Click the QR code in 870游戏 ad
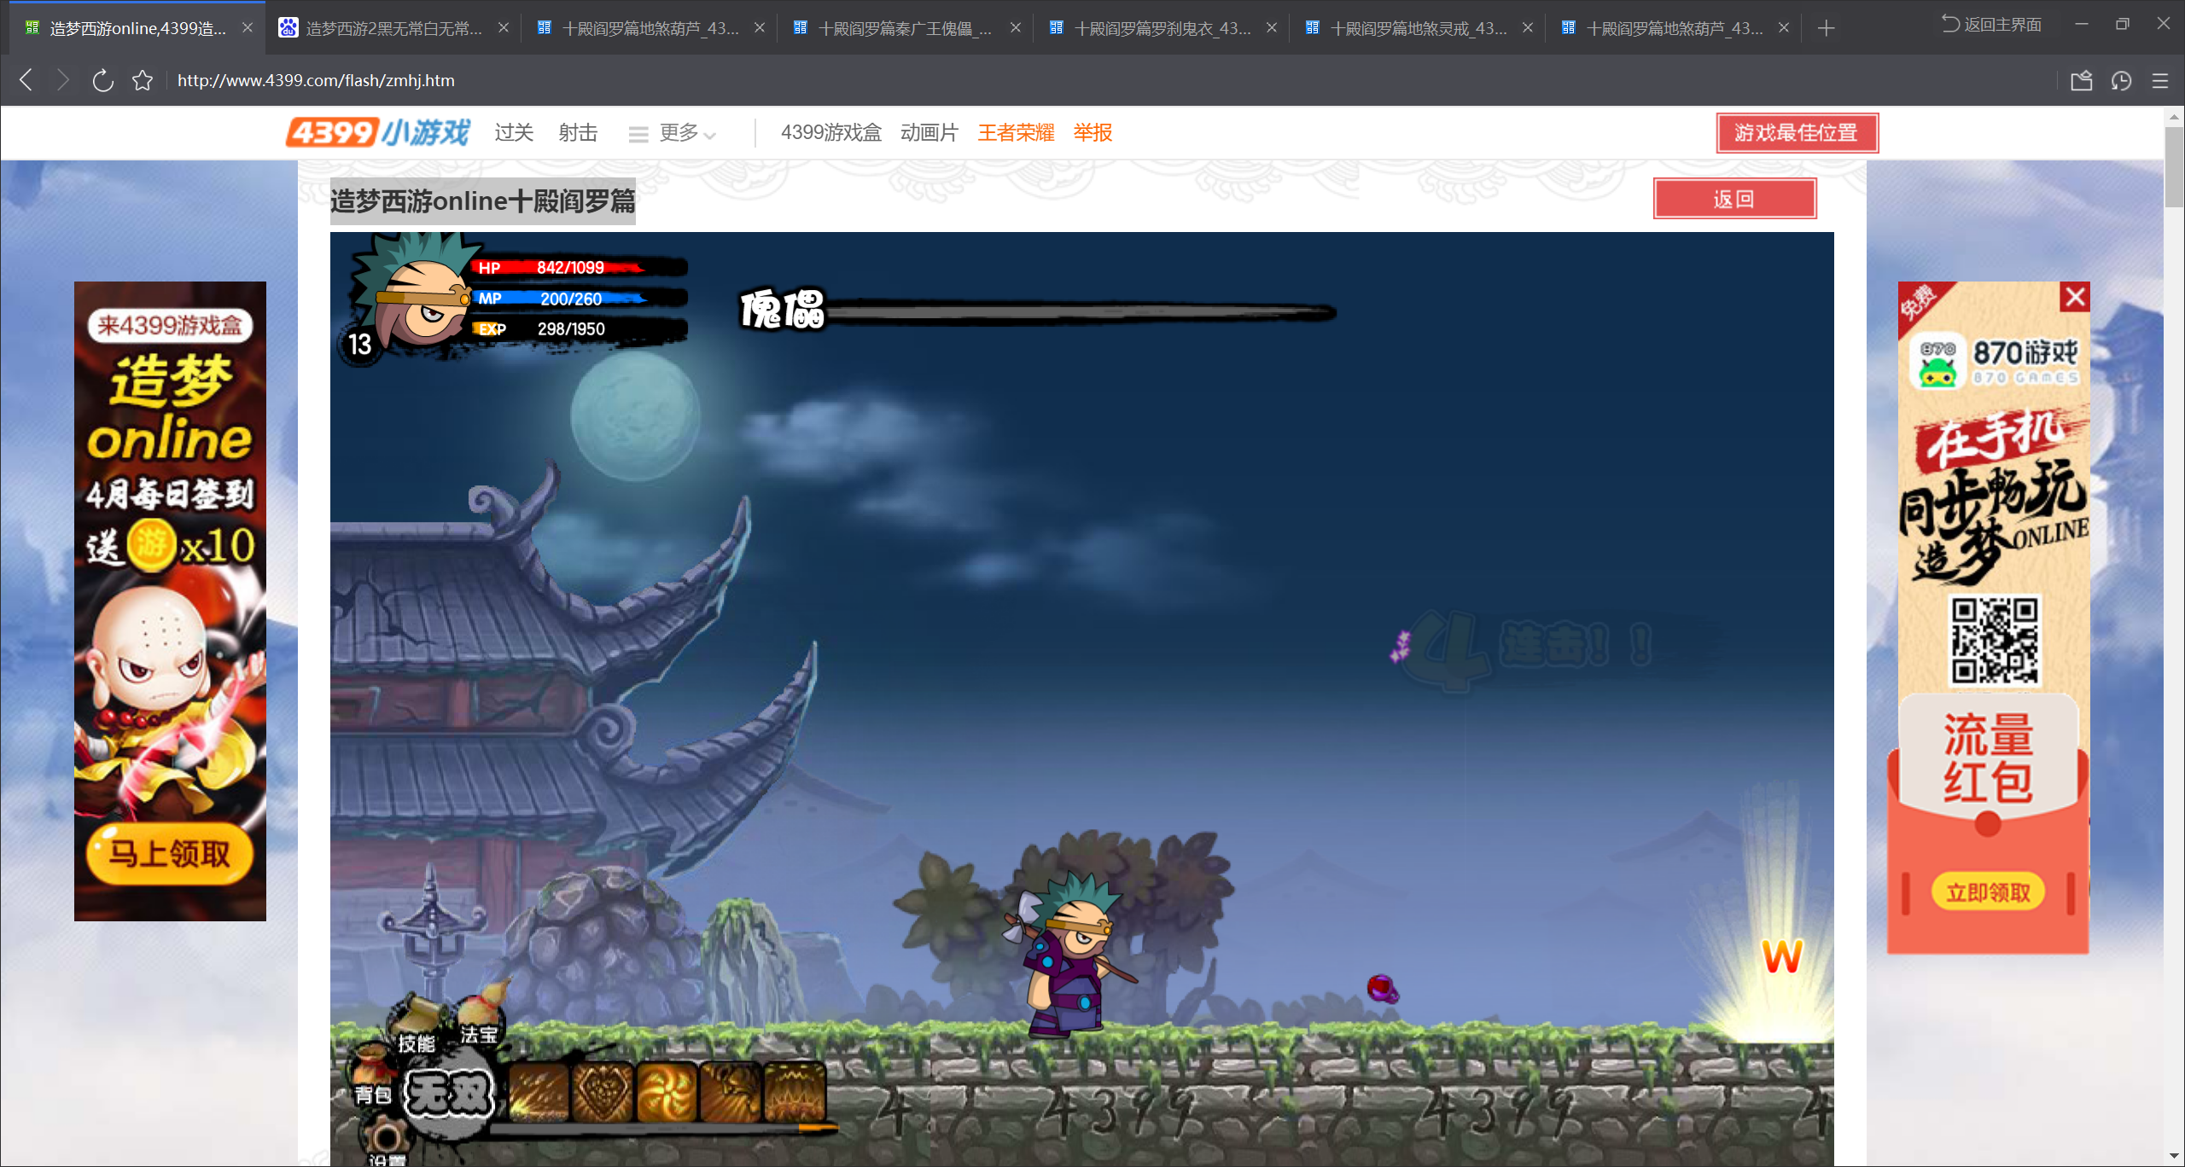The height and width of the screenshot is (1167, 2185). [1996, 642]
